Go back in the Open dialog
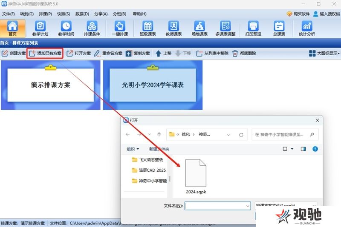Image resolution: width=341 pixels, height=227 pixels. pyautogui.click(x=127, y=134)
